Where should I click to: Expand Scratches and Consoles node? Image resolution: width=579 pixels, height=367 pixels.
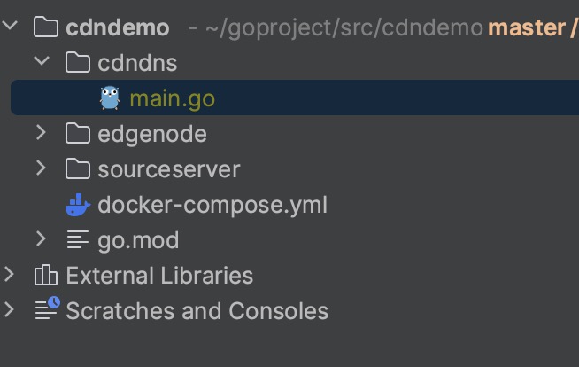click(x=10, y=310)
